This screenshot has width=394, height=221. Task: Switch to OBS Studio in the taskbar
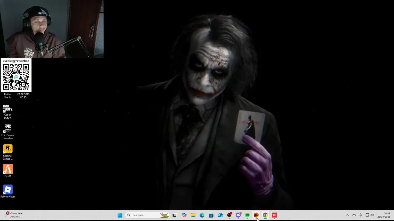point(229,215)
